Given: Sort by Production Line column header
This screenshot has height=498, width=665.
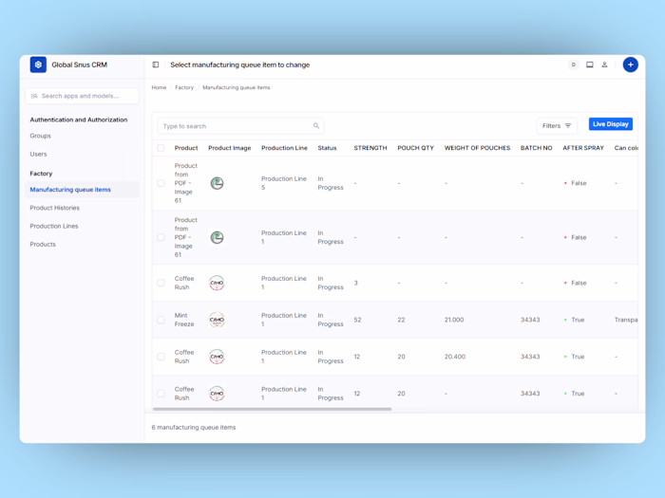Looking at the screenshot, I should tap(284, 148).
